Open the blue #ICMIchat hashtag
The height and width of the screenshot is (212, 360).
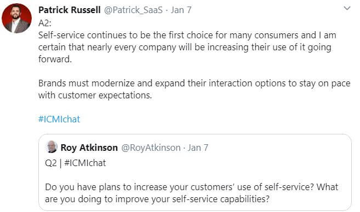click(59, 119)
